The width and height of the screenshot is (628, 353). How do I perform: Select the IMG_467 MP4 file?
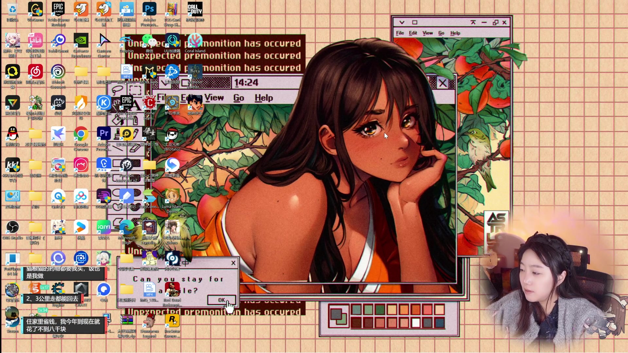pyautogui.click(x=127, y=74)
